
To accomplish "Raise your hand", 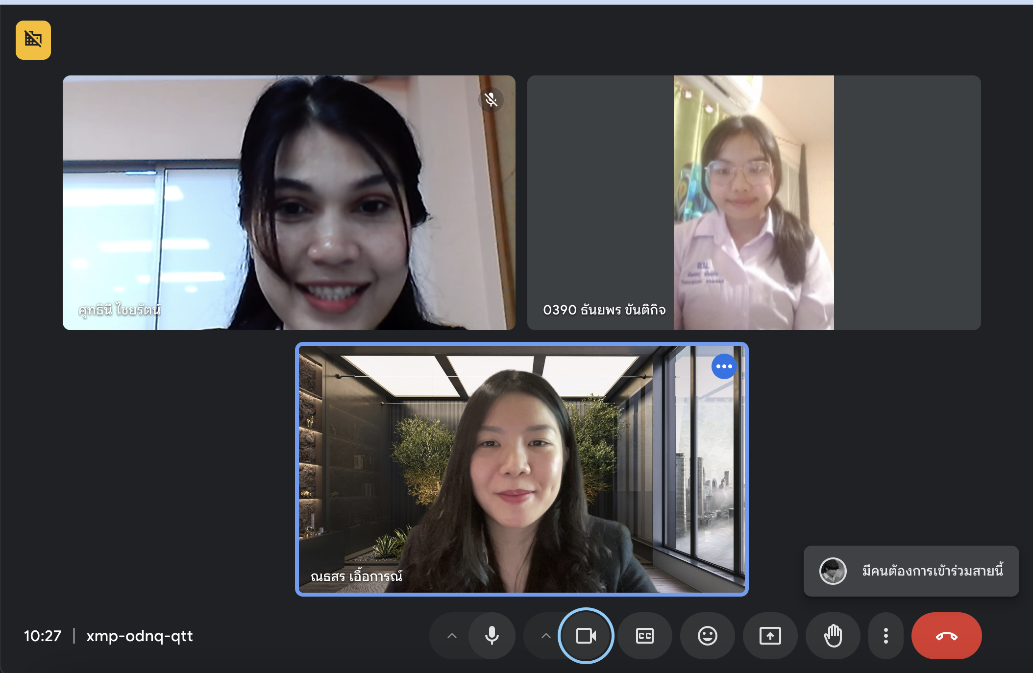I will tap(833, 636).
